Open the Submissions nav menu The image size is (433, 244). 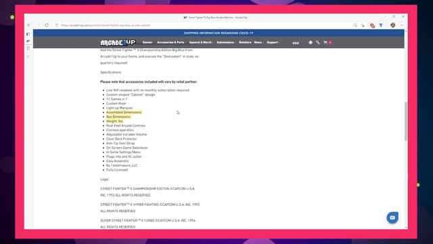coord(225,42)
